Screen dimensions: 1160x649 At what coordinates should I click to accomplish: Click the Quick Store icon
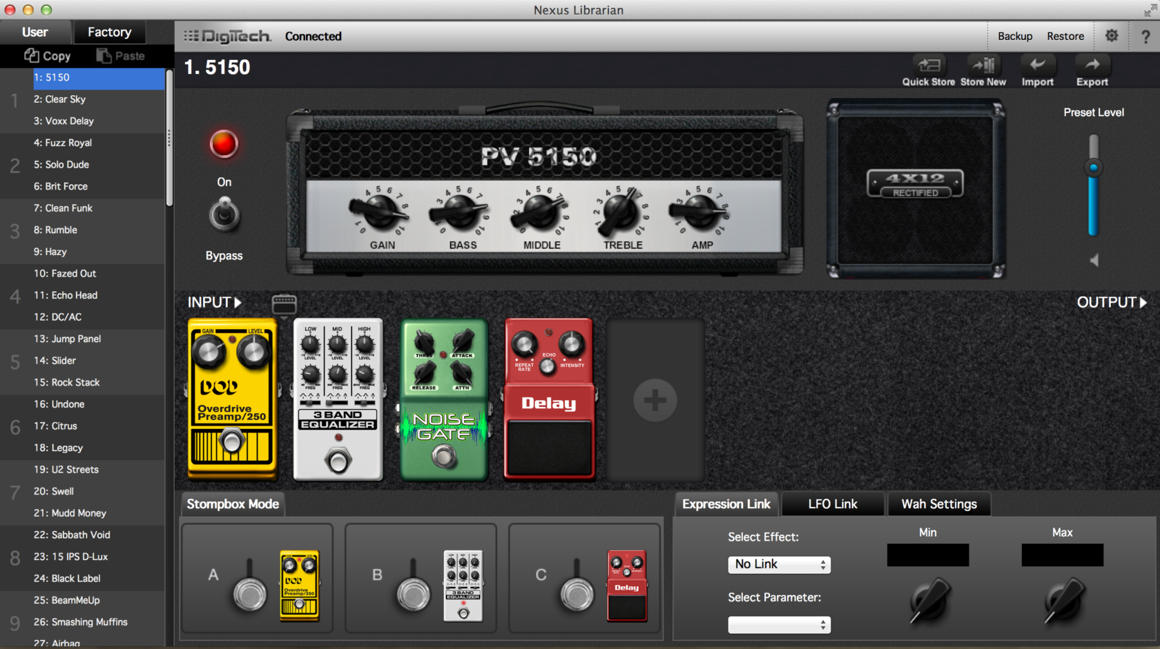pyautogui.click(x=929, y=66)
